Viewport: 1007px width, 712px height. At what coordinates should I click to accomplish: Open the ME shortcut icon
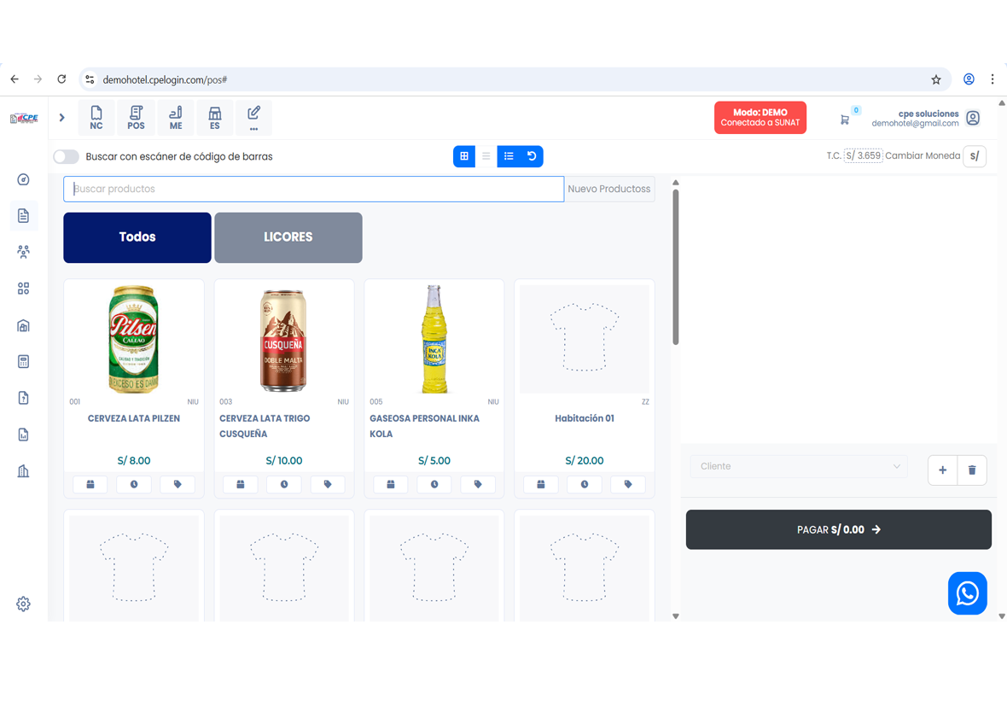(175, 118)
